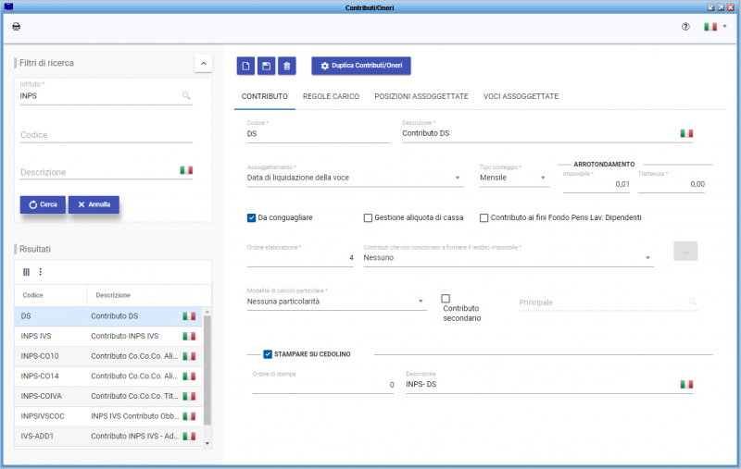Click the new document icon button

pyautogui.click(x=245, y=66)
